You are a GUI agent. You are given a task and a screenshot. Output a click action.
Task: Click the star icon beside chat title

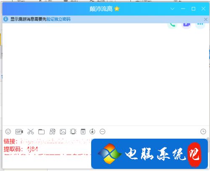pyautogui.click(x=117, y=9)
